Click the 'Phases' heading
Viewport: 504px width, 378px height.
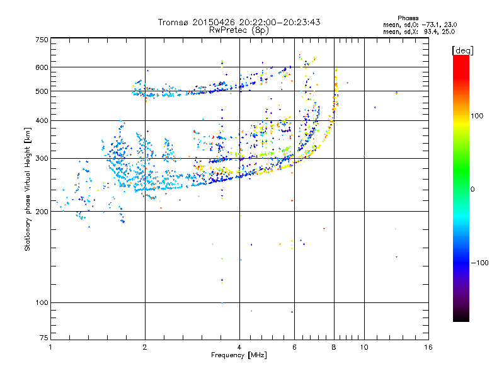pyautogui.click(x=408, y=18)
